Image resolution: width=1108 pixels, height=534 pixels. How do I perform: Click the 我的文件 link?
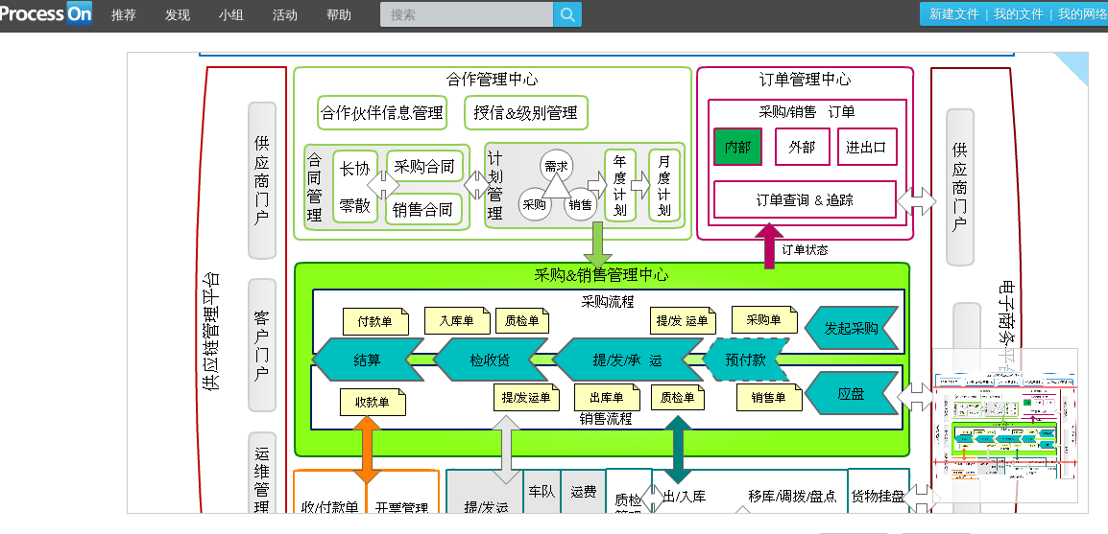tap(1019, 14)
